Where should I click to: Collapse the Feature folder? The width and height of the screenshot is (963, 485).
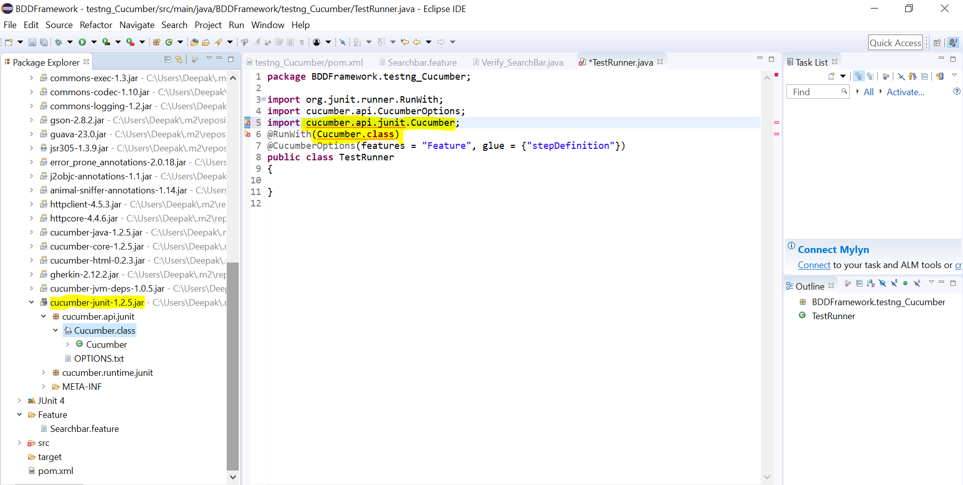[20, 414]
